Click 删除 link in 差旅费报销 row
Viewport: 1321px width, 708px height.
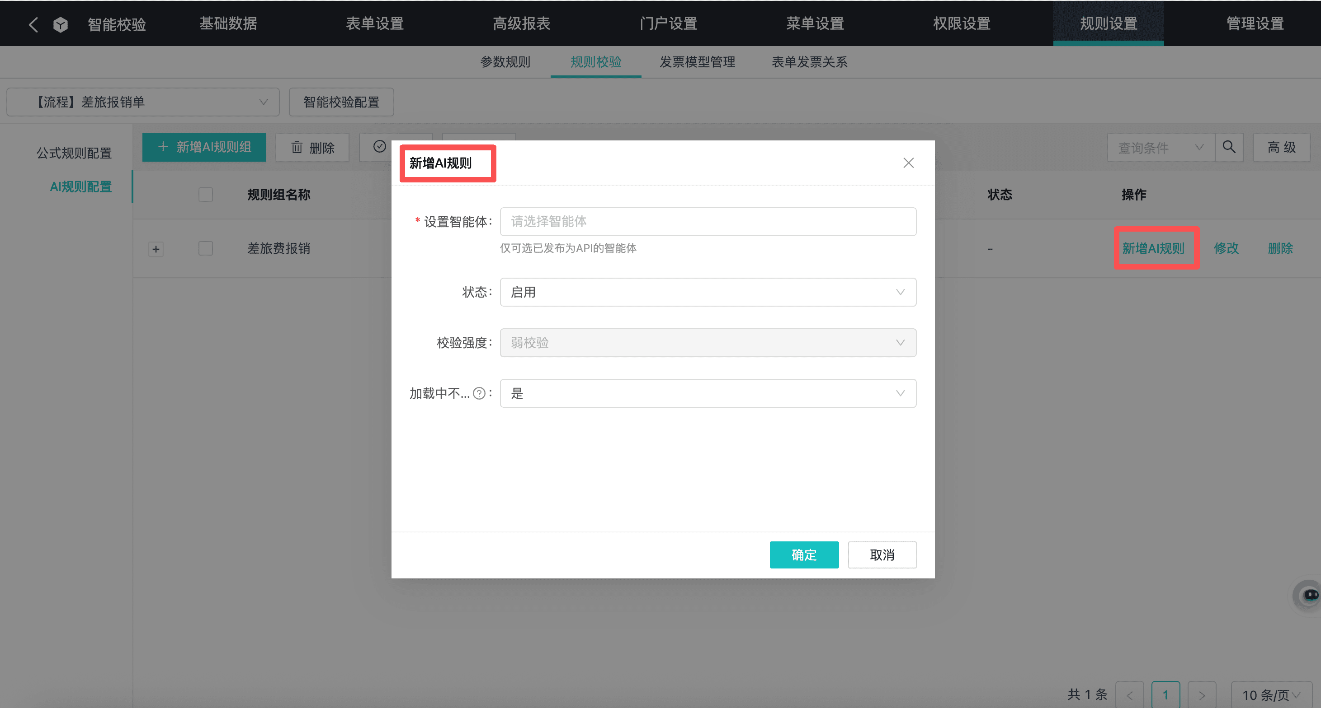tap(1280, 248)
